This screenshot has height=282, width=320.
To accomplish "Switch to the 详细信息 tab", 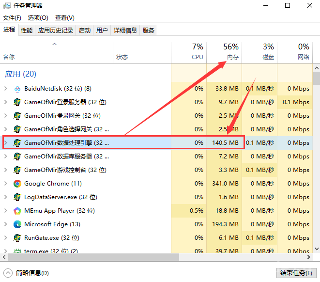I will [125, 31].
